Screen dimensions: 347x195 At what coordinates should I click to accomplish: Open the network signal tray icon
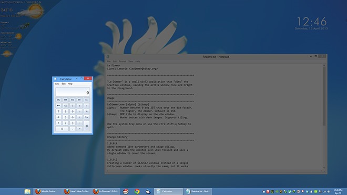coord(324,192)
